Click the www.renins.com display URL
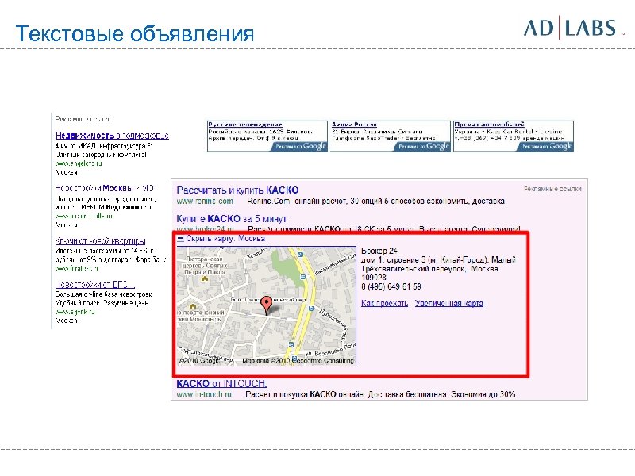The image size is (635, 476). click(x=205, y=202)
